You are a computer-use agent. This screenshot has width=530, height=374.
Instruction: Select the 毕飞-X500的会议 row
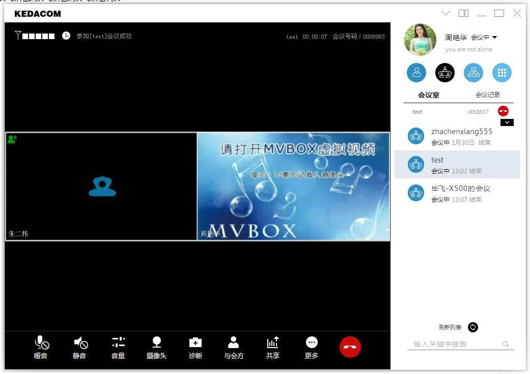coord(457,193)
